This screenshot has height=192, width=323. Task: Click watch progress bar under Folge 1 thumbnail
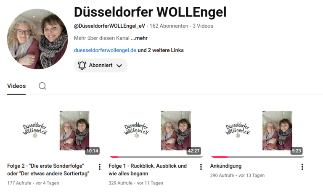(156, 157)
